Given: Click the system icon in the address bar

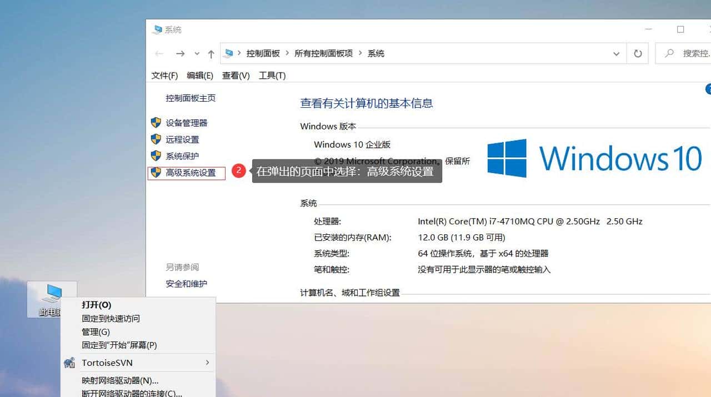Looking at the screenshot, I should 229,53.
